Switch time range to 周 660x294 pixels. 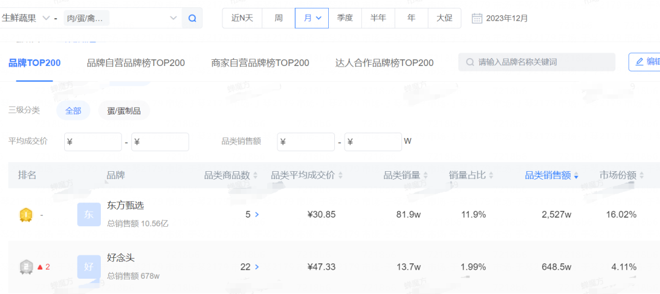click(x=279, y=18)
